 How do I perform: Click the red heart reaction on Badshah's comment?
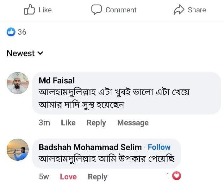click(177, 176)
